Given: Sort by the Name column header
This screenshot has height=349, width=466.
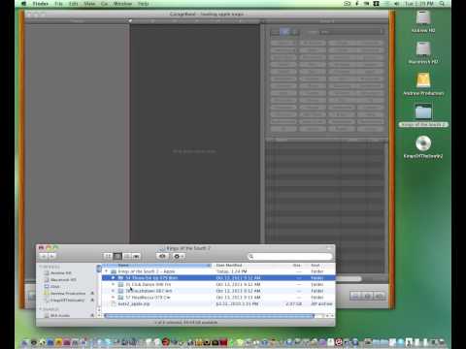Looking at the screenshot, I should [x=156, y=266].
